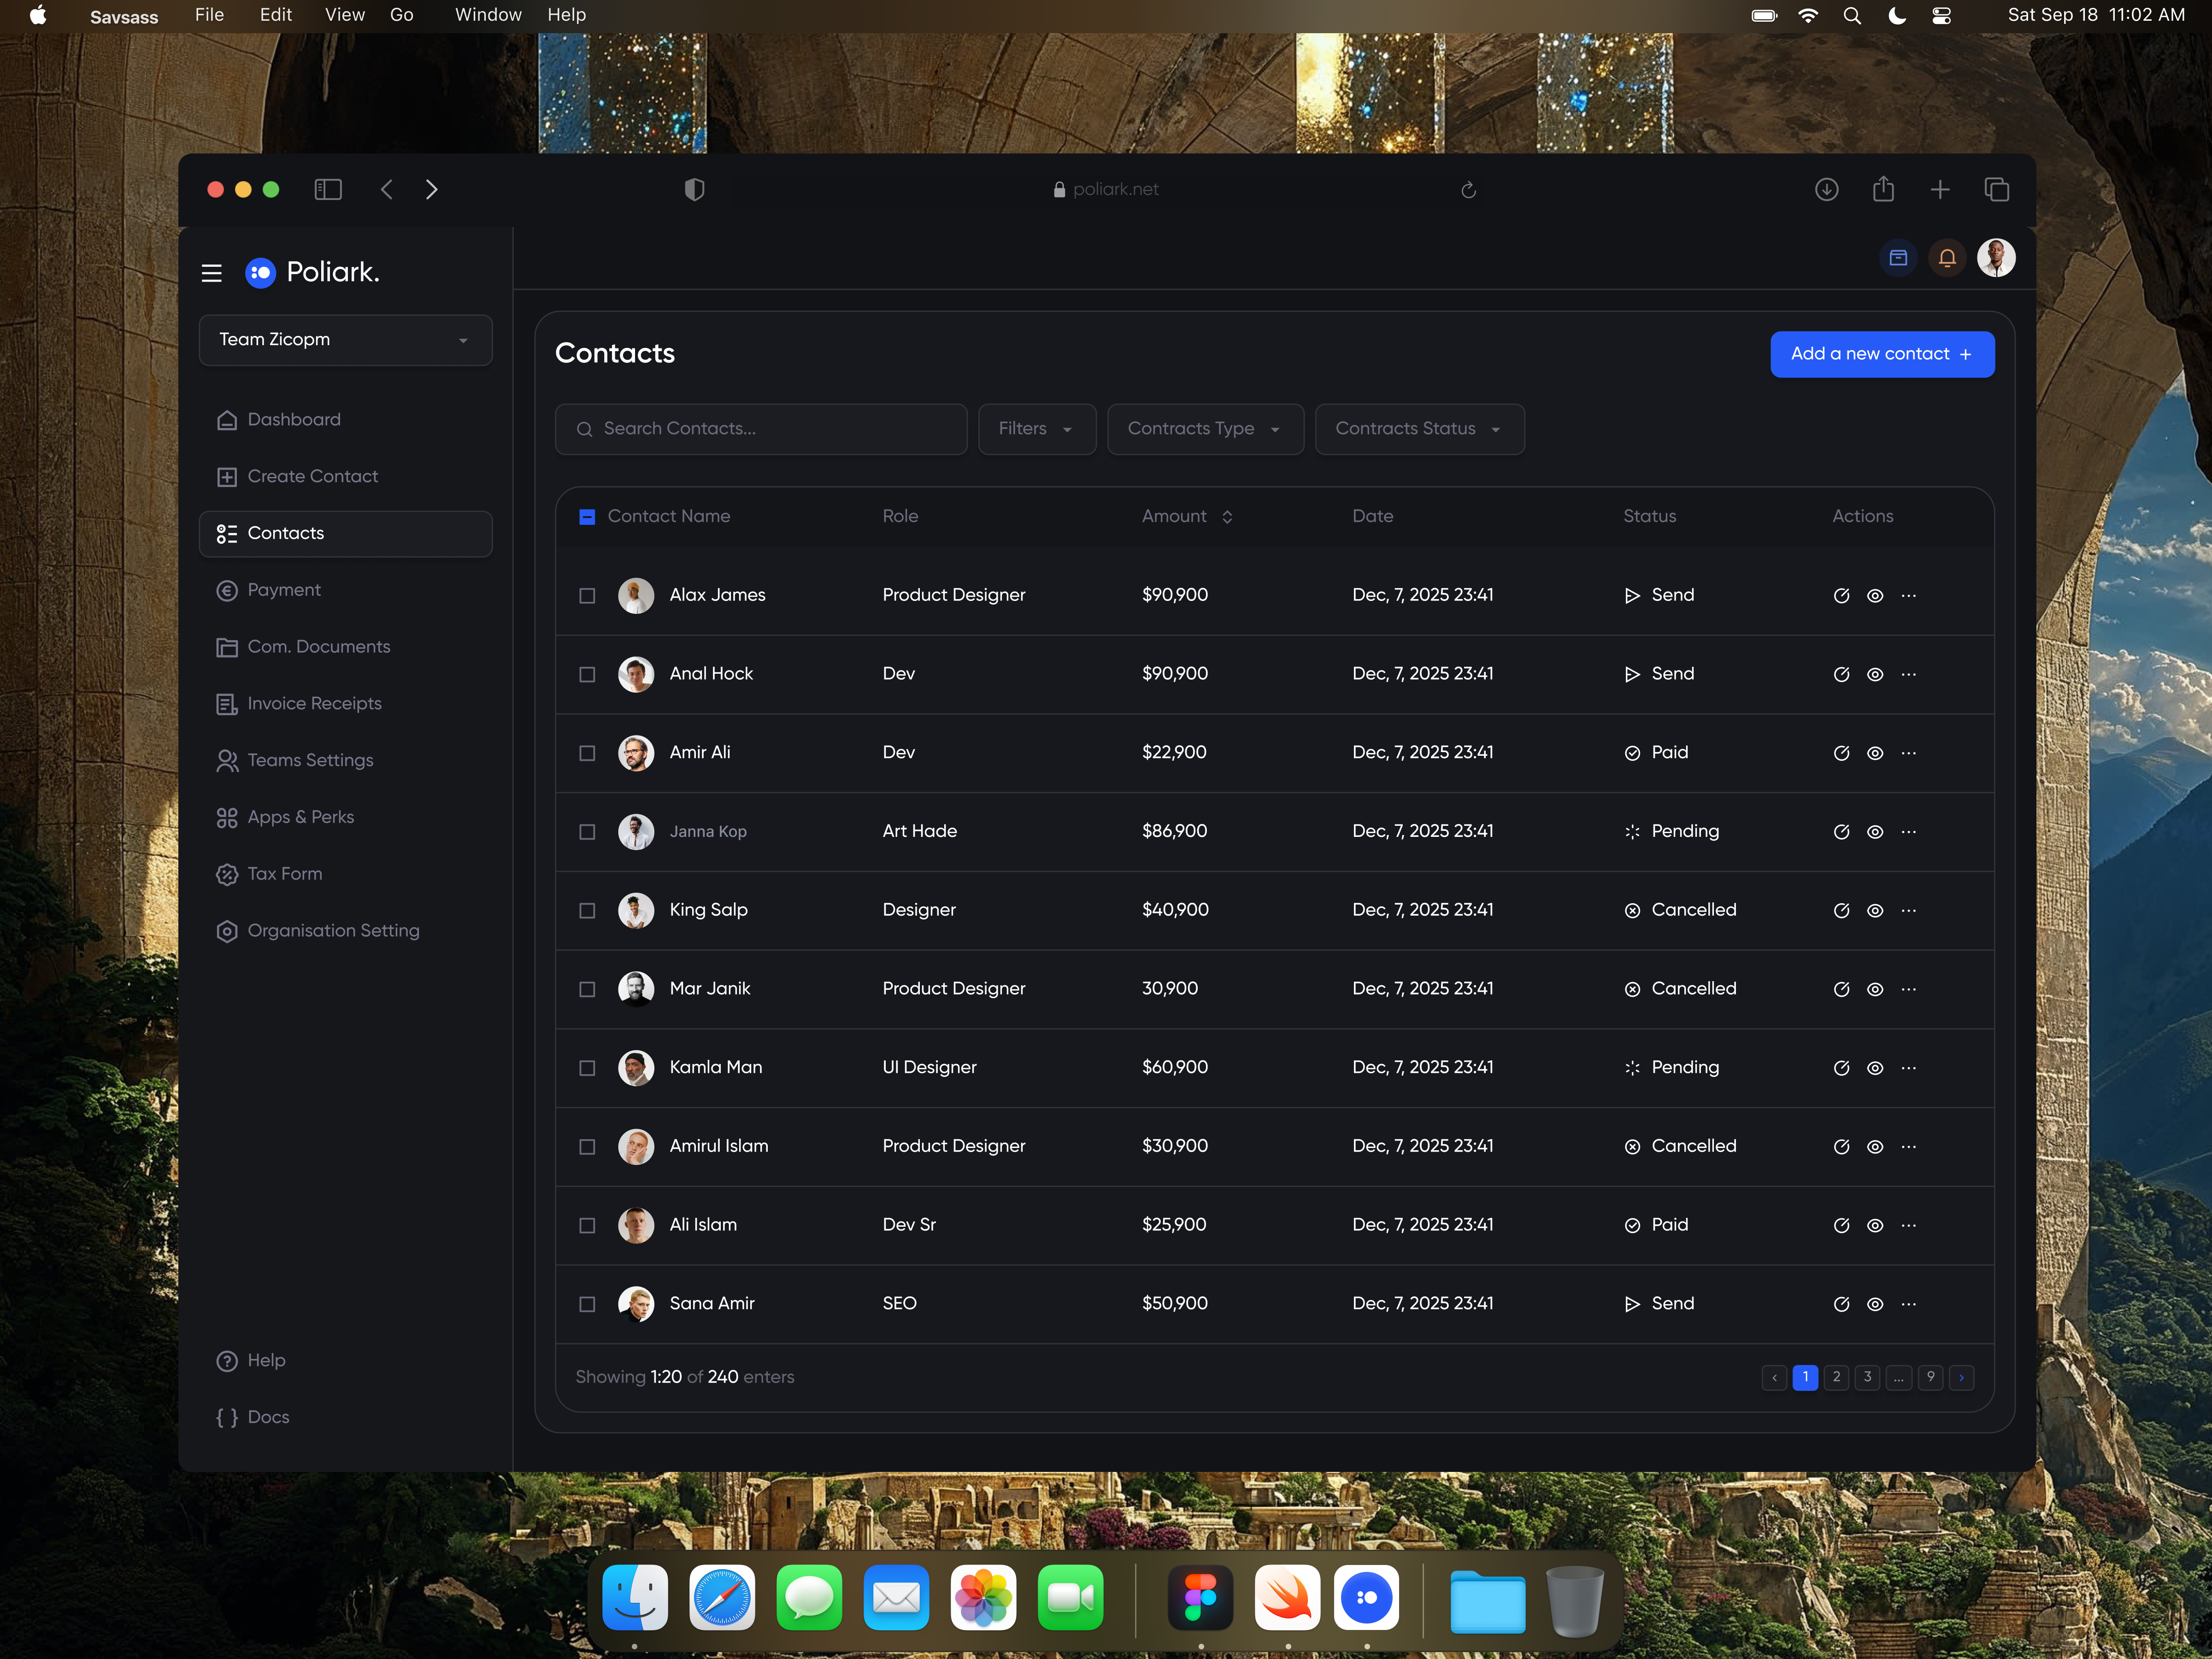Open Invoice Receipts in the sidebar
This screenshot has height=1659, width=2212.
coord(345,704)
